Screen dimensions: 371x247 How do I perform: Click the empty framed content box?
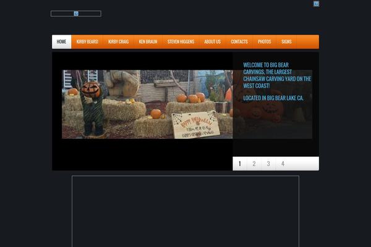tap(185, 211)
